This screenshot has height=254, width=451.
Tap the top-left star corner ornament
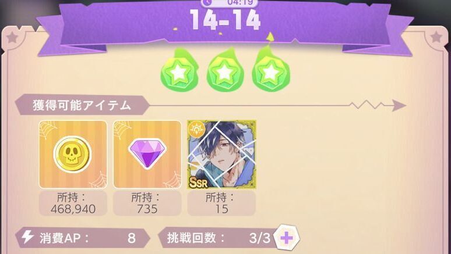(x=12, y=38)
